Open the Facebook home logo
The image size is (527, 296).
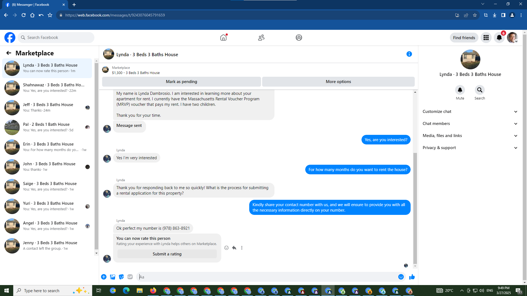pyautogui.click(x=10, y=38)
